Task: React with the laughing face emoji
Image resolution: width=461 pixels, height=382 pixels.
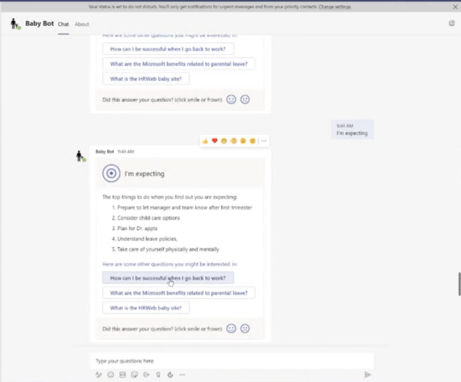Action: point(224,141)
